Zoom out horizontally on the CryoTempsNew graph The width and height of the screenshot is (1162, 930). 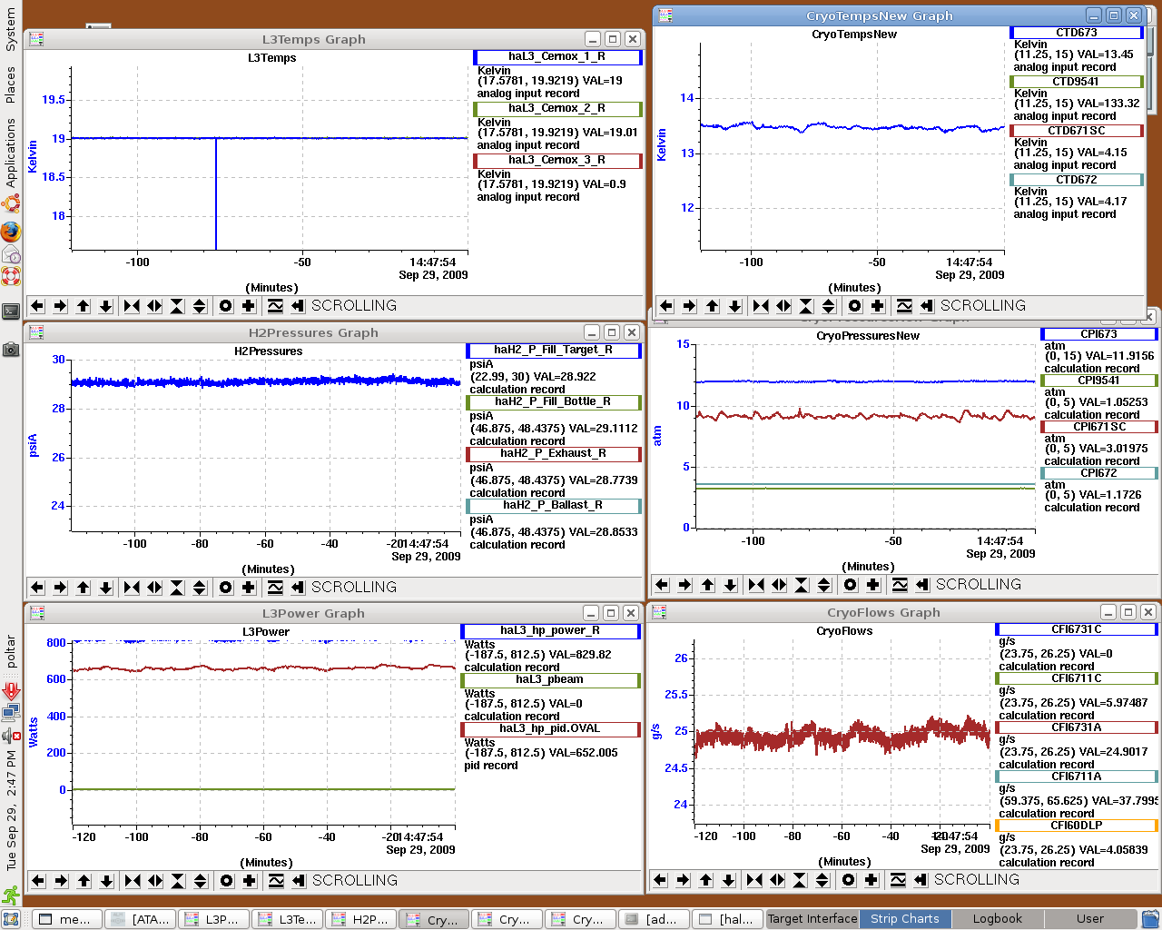pos(783,306)
